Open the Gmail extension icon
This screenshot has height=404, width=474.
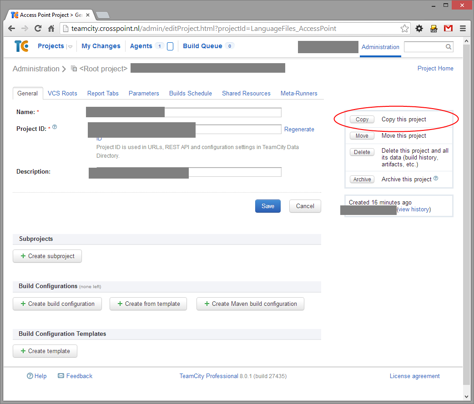point(449,28)
